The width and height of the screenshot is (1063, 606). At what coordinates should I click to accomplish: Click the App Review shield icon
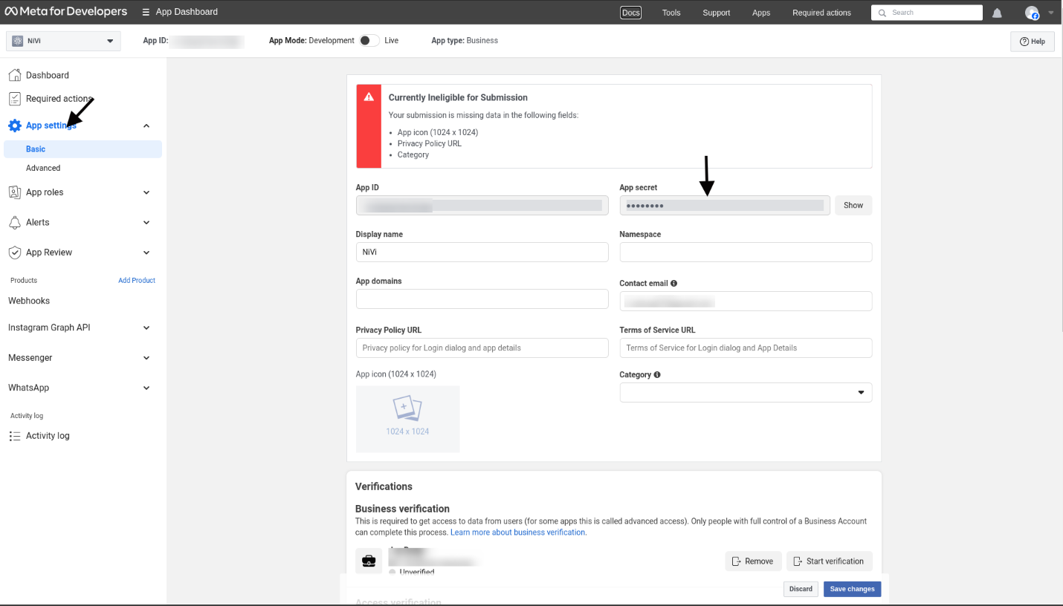point(14,252)
